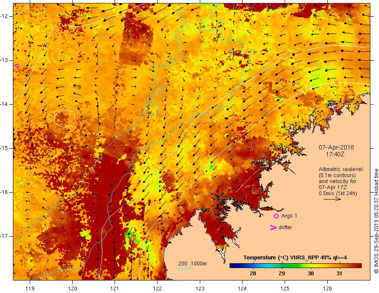Click the magenta Argo 1 legend circle
The height and width of the screenshot is (293, 379).
point(276,216)
